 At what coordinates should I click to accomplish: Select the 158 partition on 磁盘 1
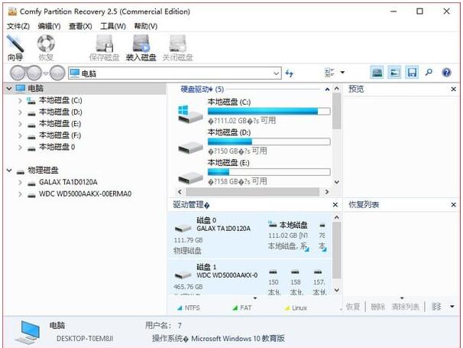(295, 282)
